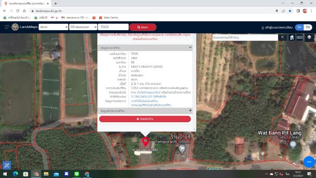Click the Wat Bang Pit Lang marker
Image resolution: width=316 pixels, height=178 pixels.
click(x=293, y=145)
